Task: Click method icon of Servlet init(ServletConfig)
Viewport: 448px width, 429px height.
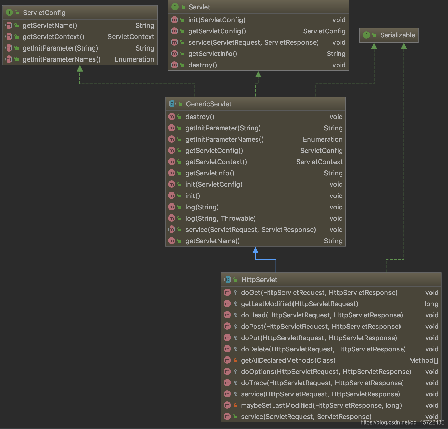Action: point(174,20)
